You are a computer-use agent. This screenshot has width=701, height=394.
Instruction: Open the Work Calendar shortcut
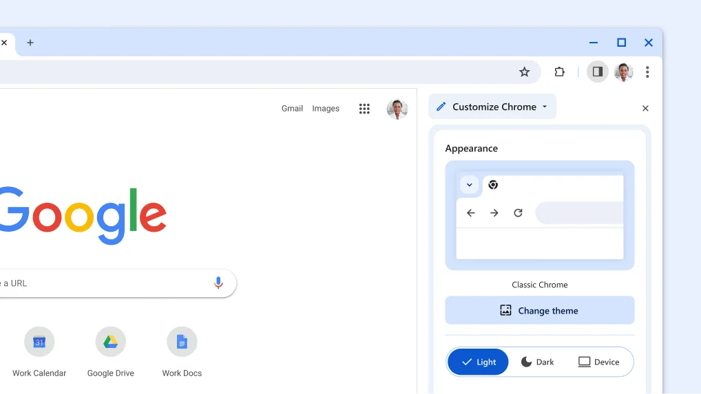coord(39,342)
